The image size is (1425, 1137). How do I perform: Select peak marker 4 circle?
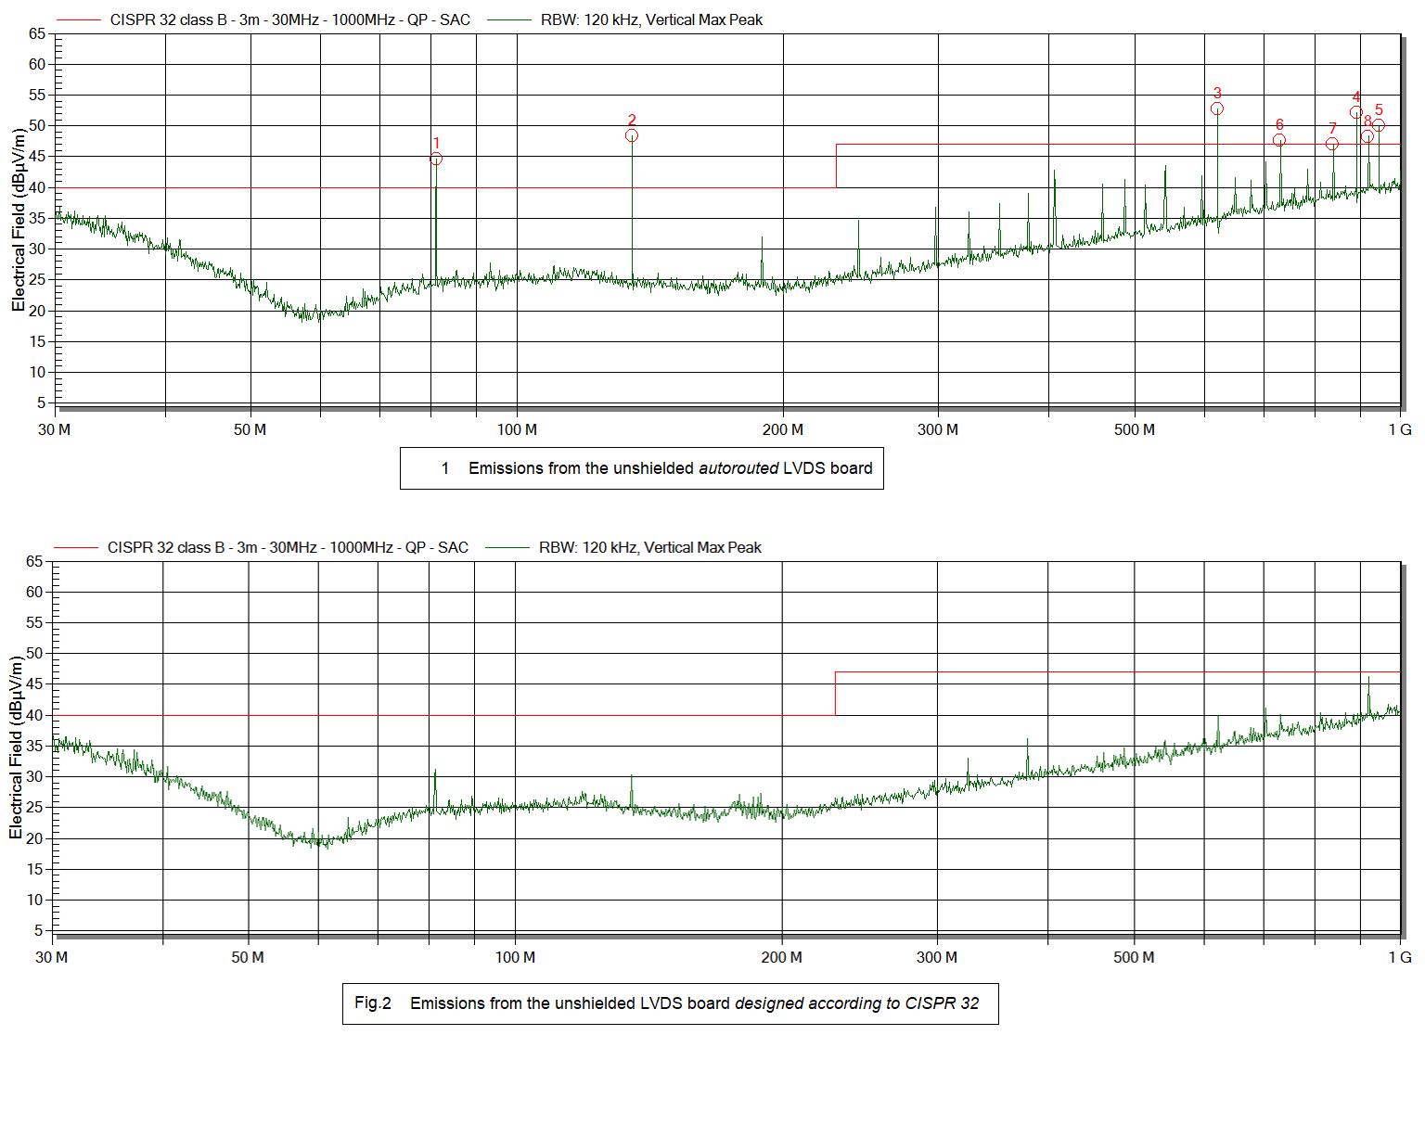(1355, 112)
